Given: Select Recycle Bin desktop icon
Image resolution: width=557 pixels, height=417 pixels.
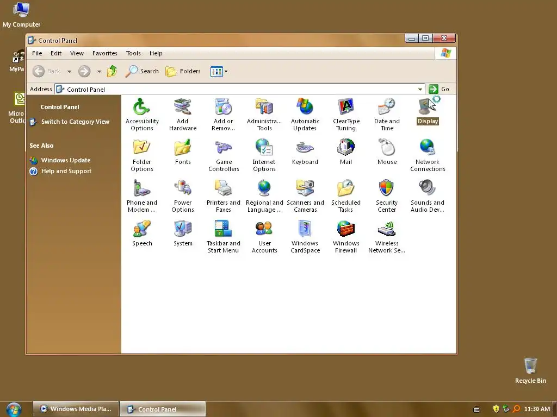Looking at the screenshot, I should click(530, 370).
